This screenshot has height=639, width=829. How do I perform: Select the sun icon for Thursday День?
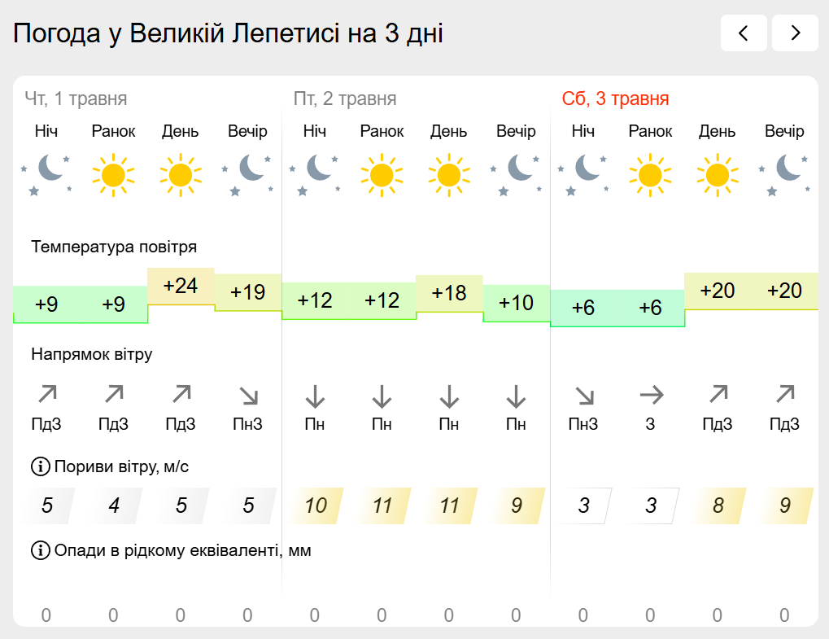click(x=181, y=175)
